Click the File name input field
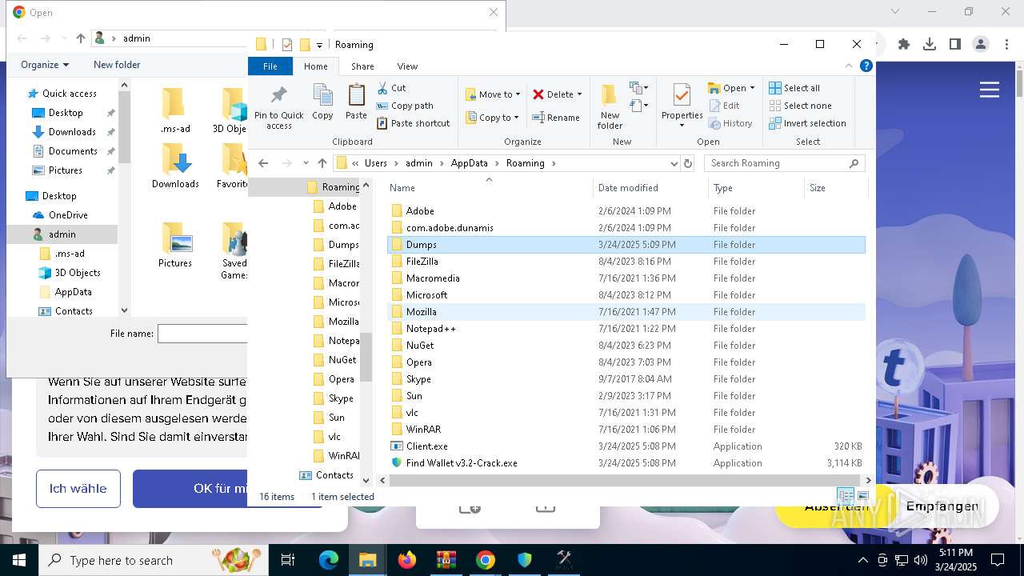 tap(202, 334)
